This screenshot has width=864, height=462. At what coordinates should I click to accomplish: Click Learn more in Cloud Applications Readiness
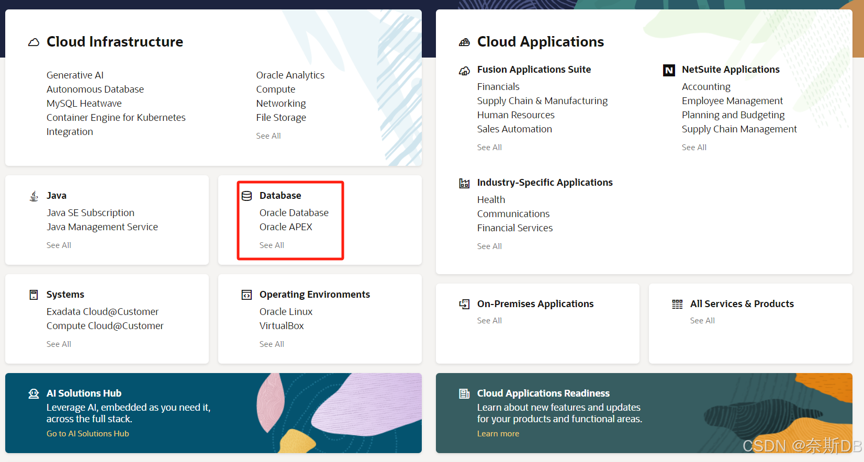pos(498,434)
